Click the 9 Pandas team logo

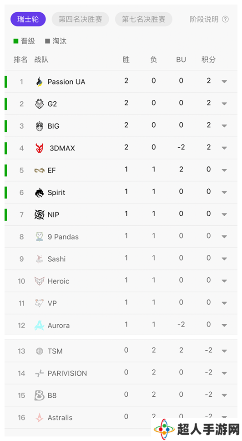[x=40, y=237]
